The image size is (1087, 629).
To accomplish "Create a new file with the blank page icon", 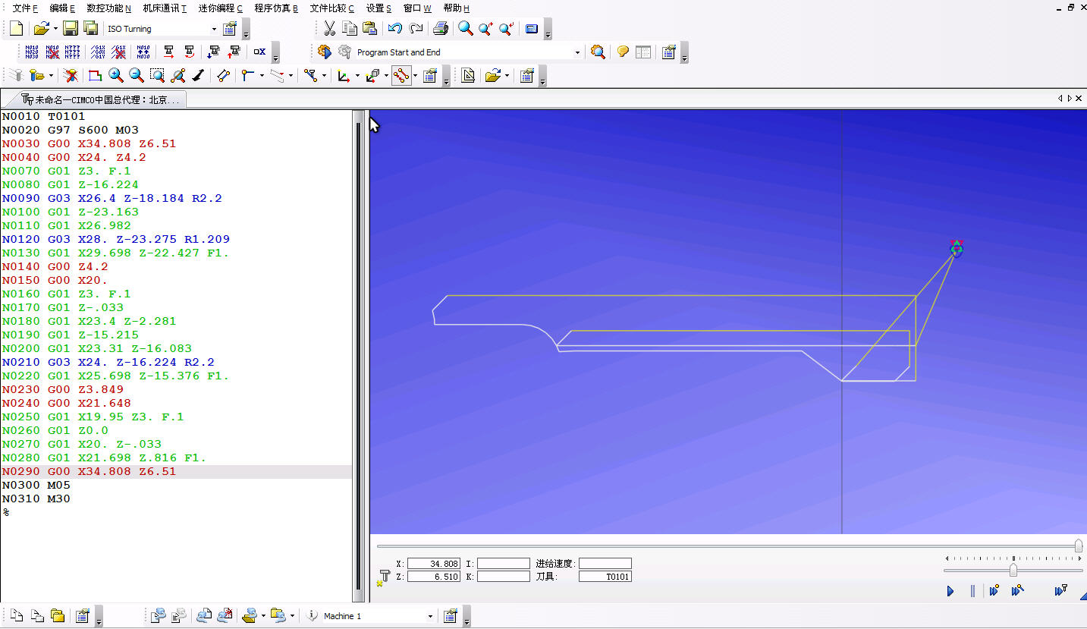I will click(16, 29).
